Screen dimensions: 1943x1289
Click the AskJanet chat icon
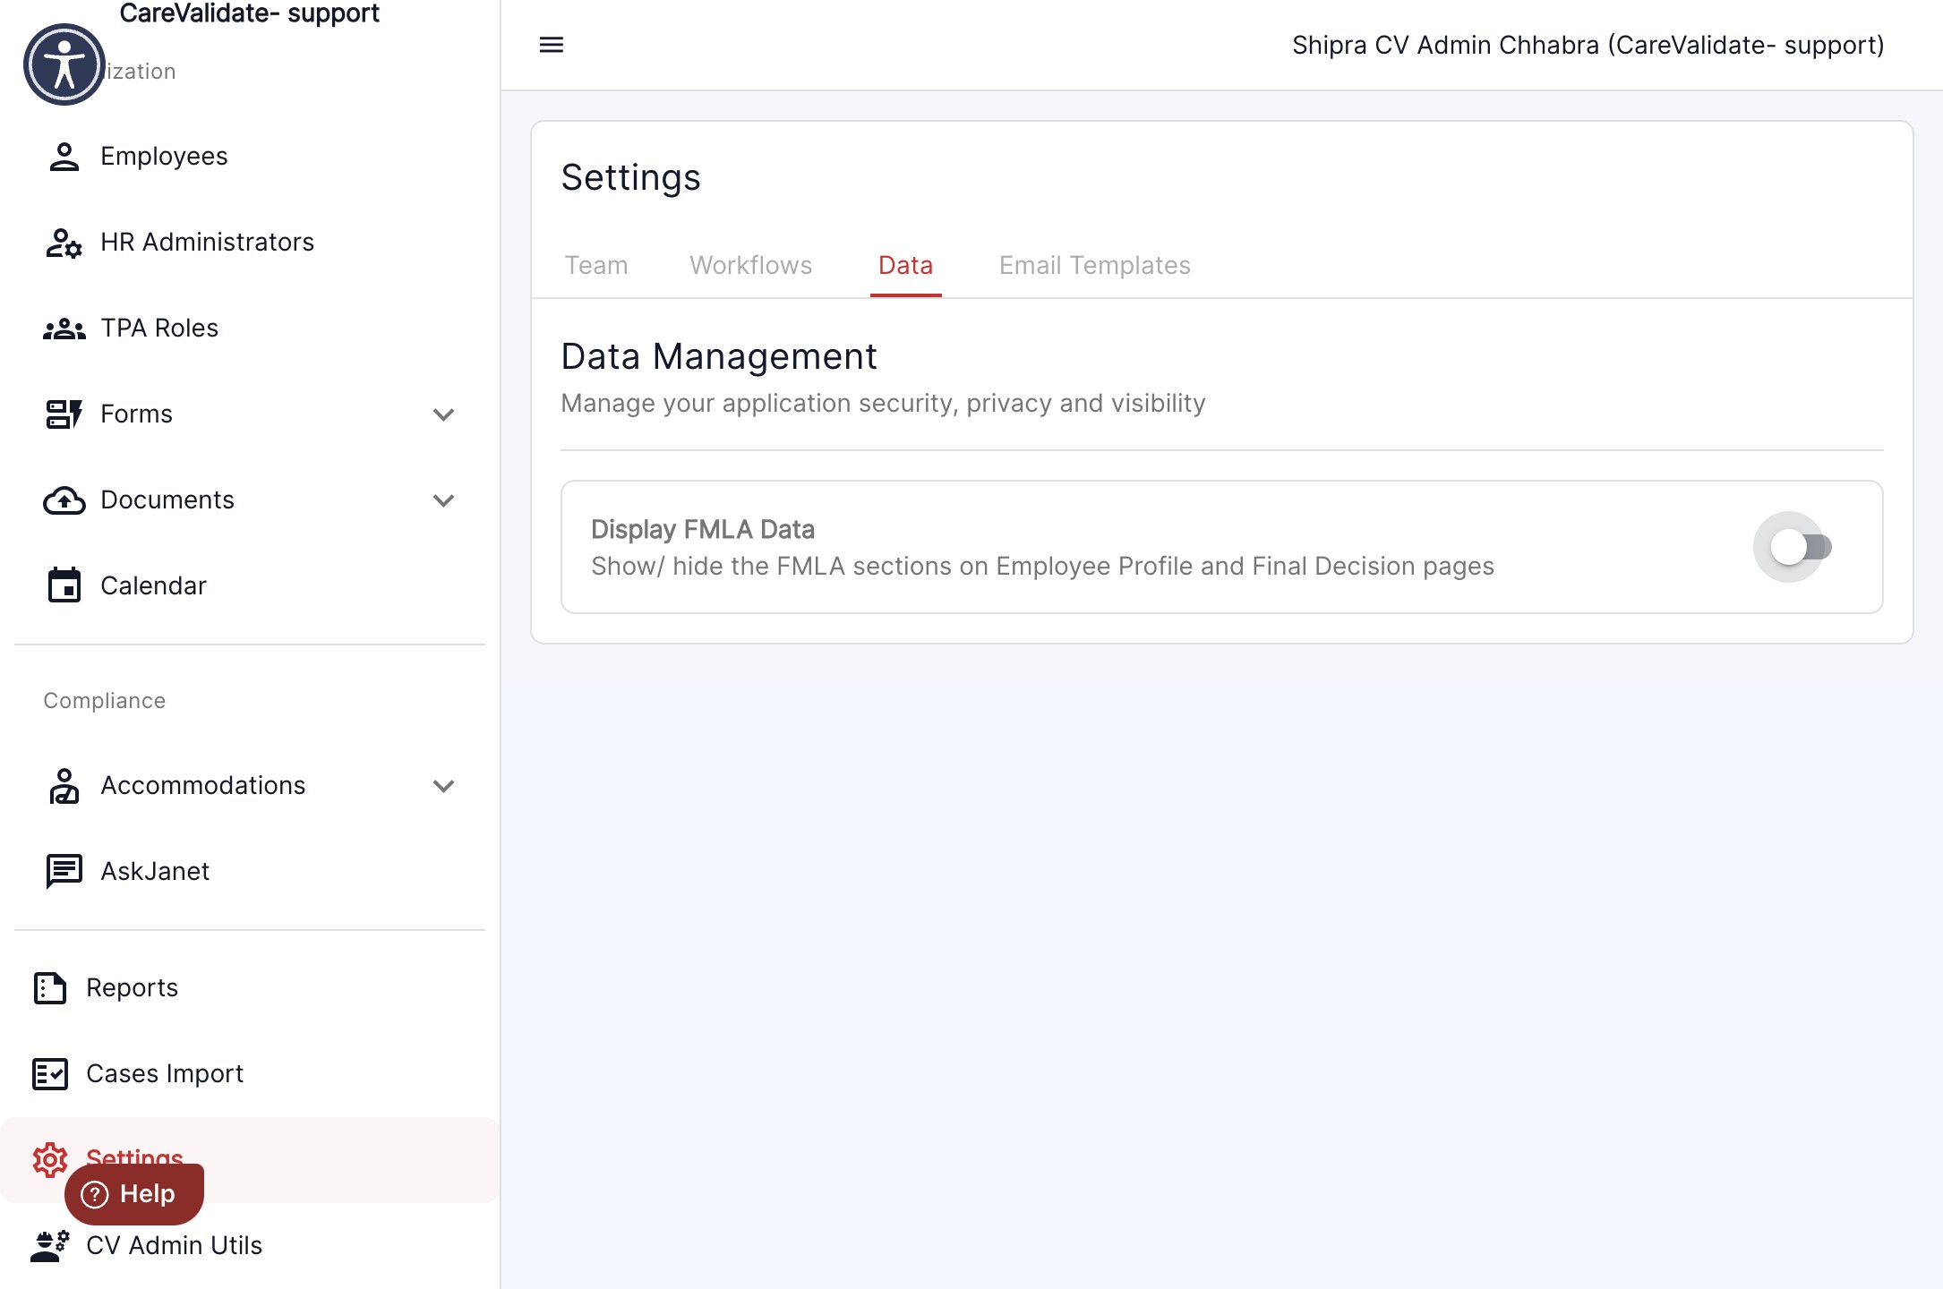(x=64, y=871)
